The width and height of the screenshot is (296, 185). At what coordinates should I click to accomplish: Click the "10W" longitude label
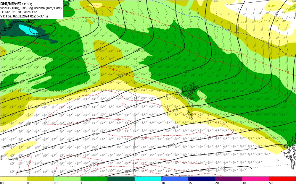(x=139, y=1)
